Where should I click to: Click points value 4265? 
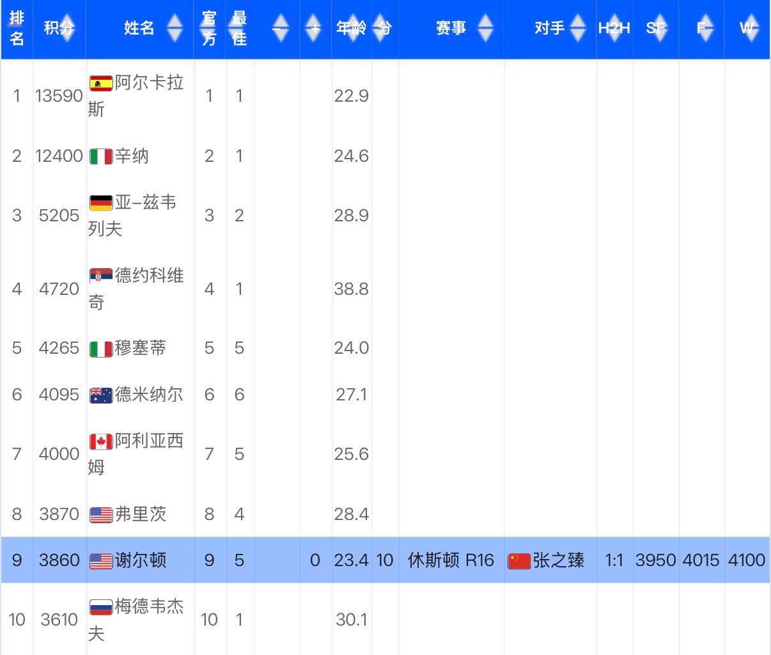(59, 348)
